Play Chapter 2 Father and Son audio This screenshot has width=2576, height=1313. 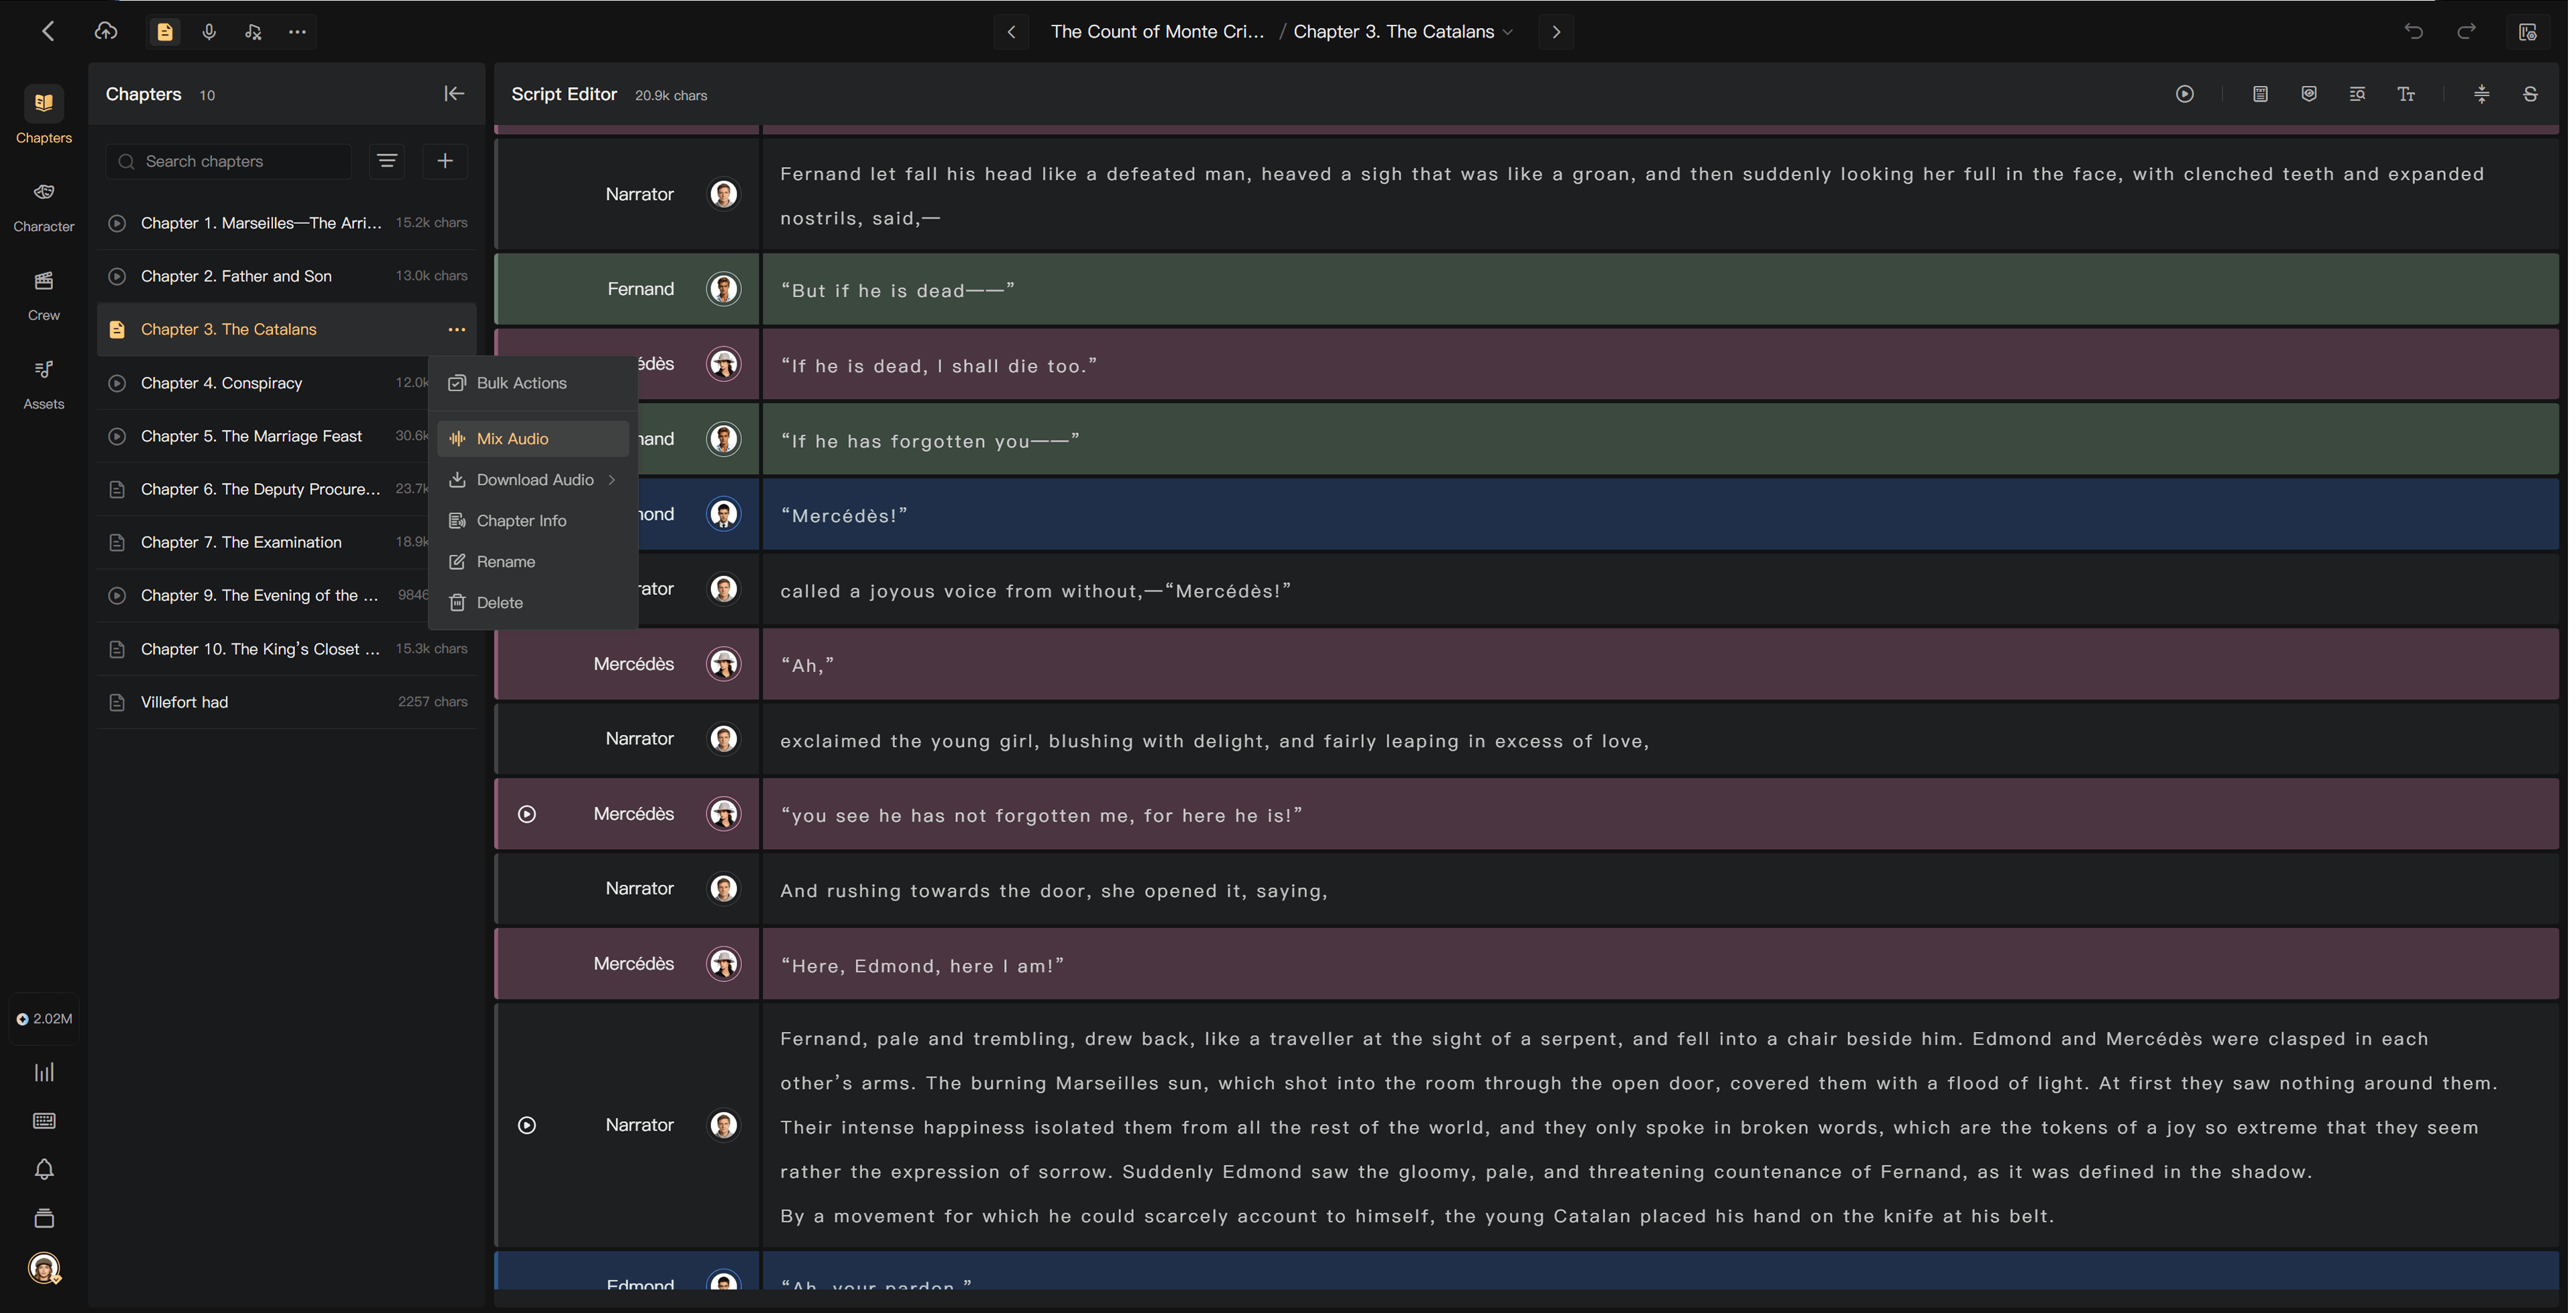point(117,276)
